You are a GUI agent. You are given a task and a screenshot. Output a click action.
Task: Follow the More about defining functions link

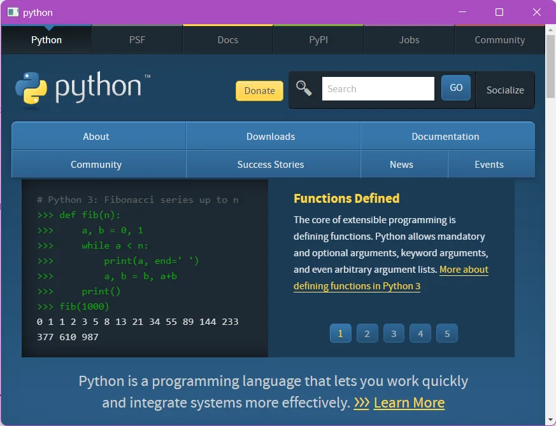click(357, 285)
